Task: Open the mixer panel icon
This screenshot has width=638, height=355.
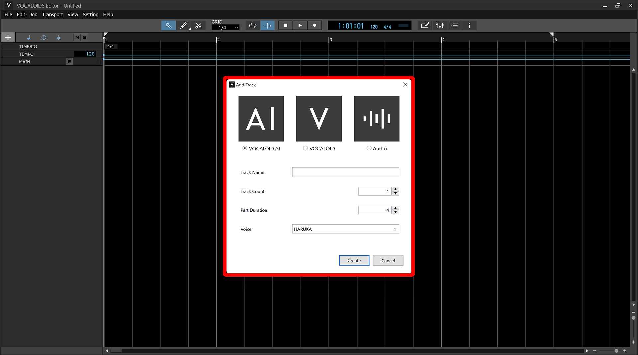Action: [x=440, y=25]
